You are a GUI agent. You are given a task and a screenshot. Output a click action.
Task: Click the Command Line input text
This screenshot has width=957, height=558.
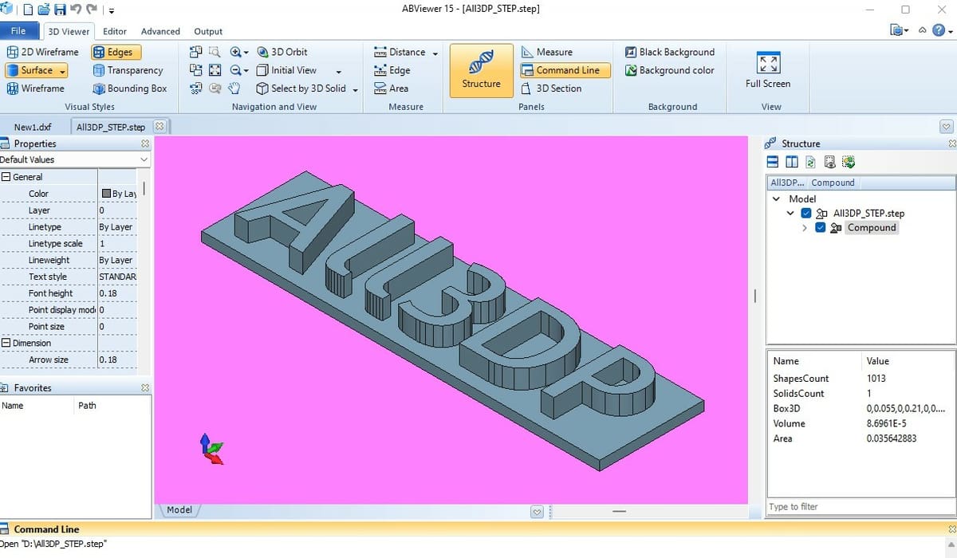click(53, 544)
